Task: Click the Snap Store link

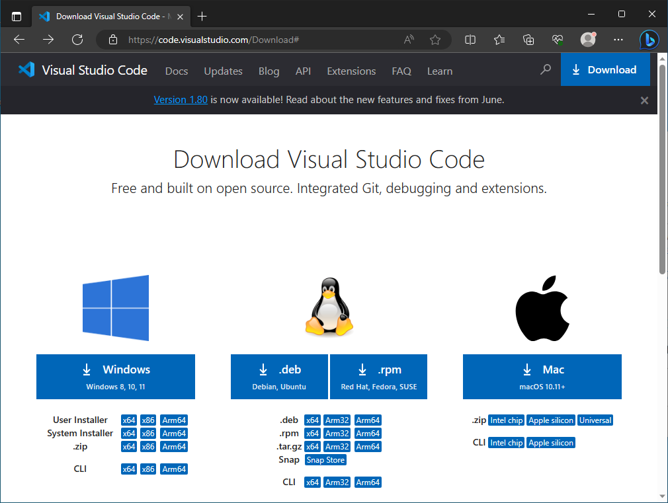Action: coord(325,460)
